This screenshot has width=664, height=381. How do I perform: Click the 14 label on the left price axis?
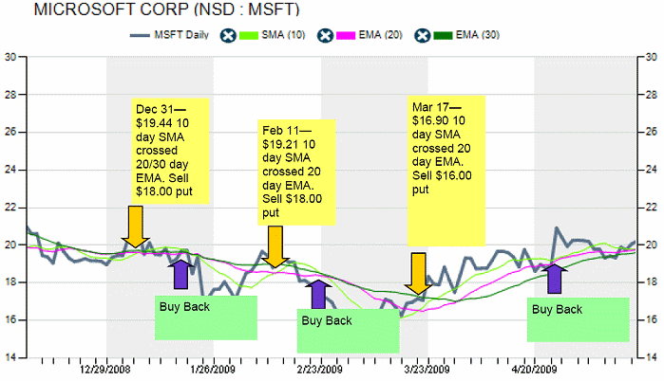[x=10, y=357]
